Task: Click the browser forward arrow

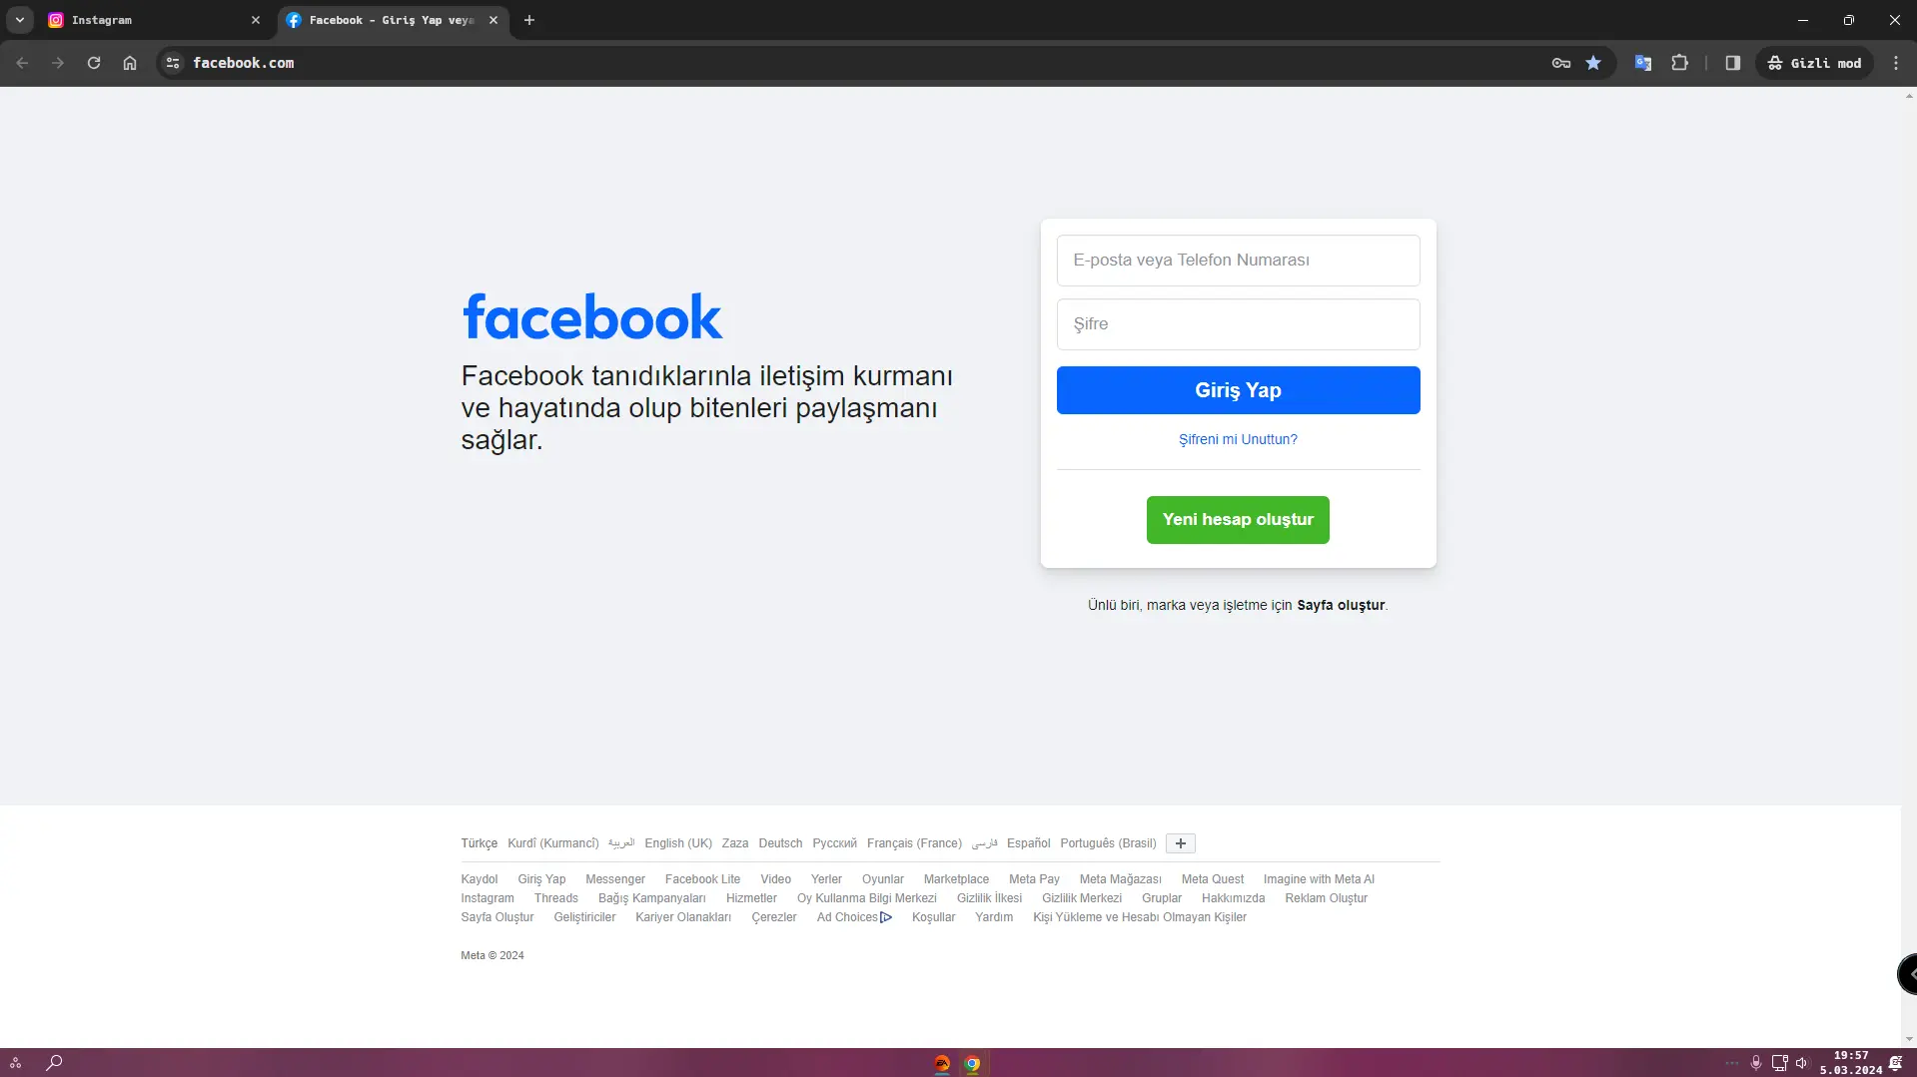Action: click(58, 63)
